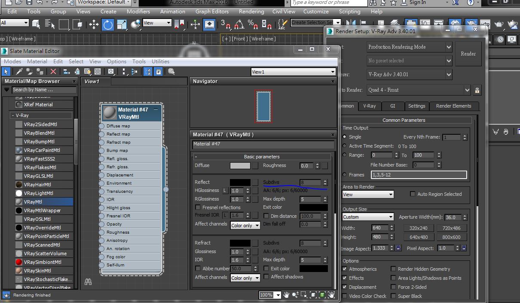Select the Select and Rotate tool
Image resolution: width=520 pixels, height=303 pixels.
pyautogui.click(x=107, y=25)
